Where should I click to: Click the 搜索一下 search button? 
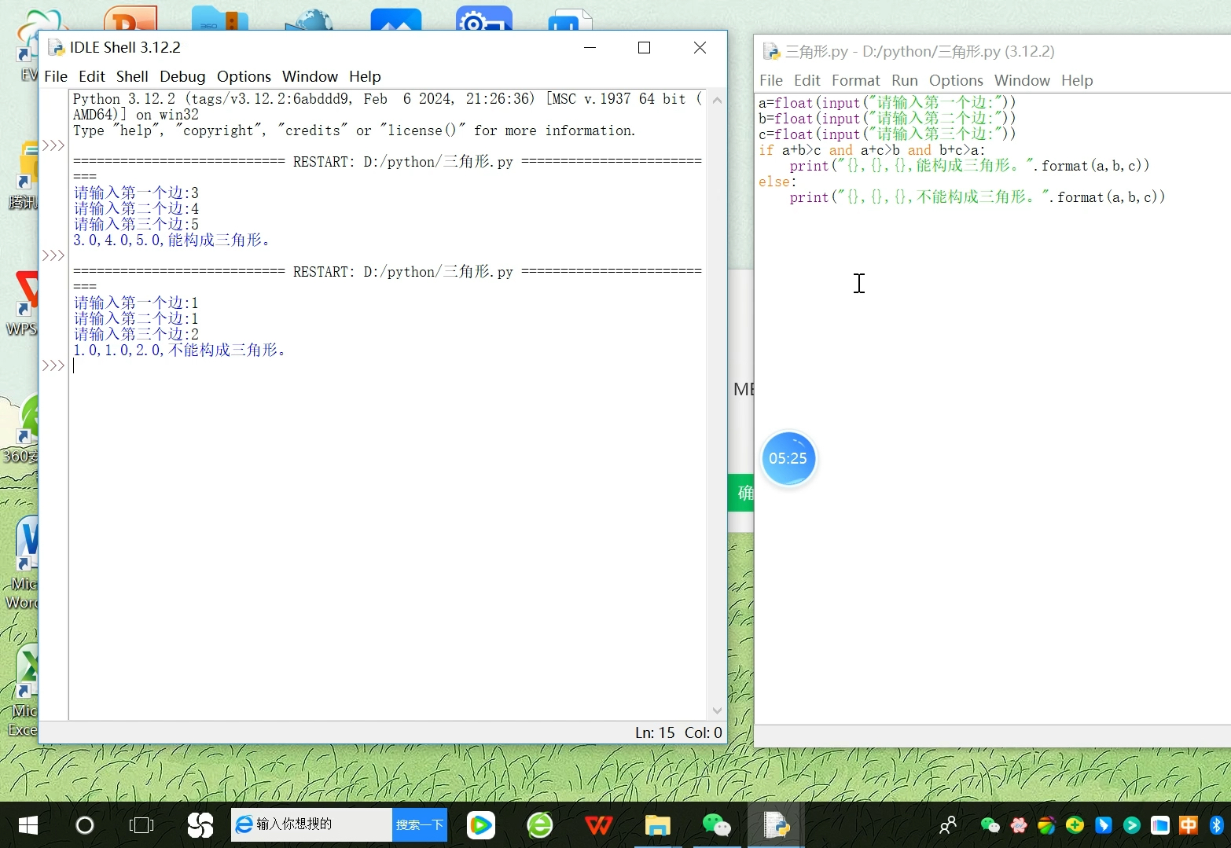419,824
